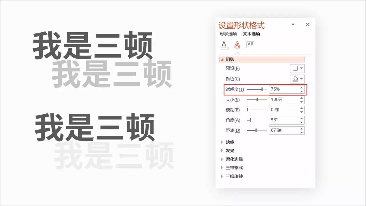Close the 设置形状格式 pane
Image resolution: width=366 pixels, height=206 pixels.
click(x=308, y=25)
